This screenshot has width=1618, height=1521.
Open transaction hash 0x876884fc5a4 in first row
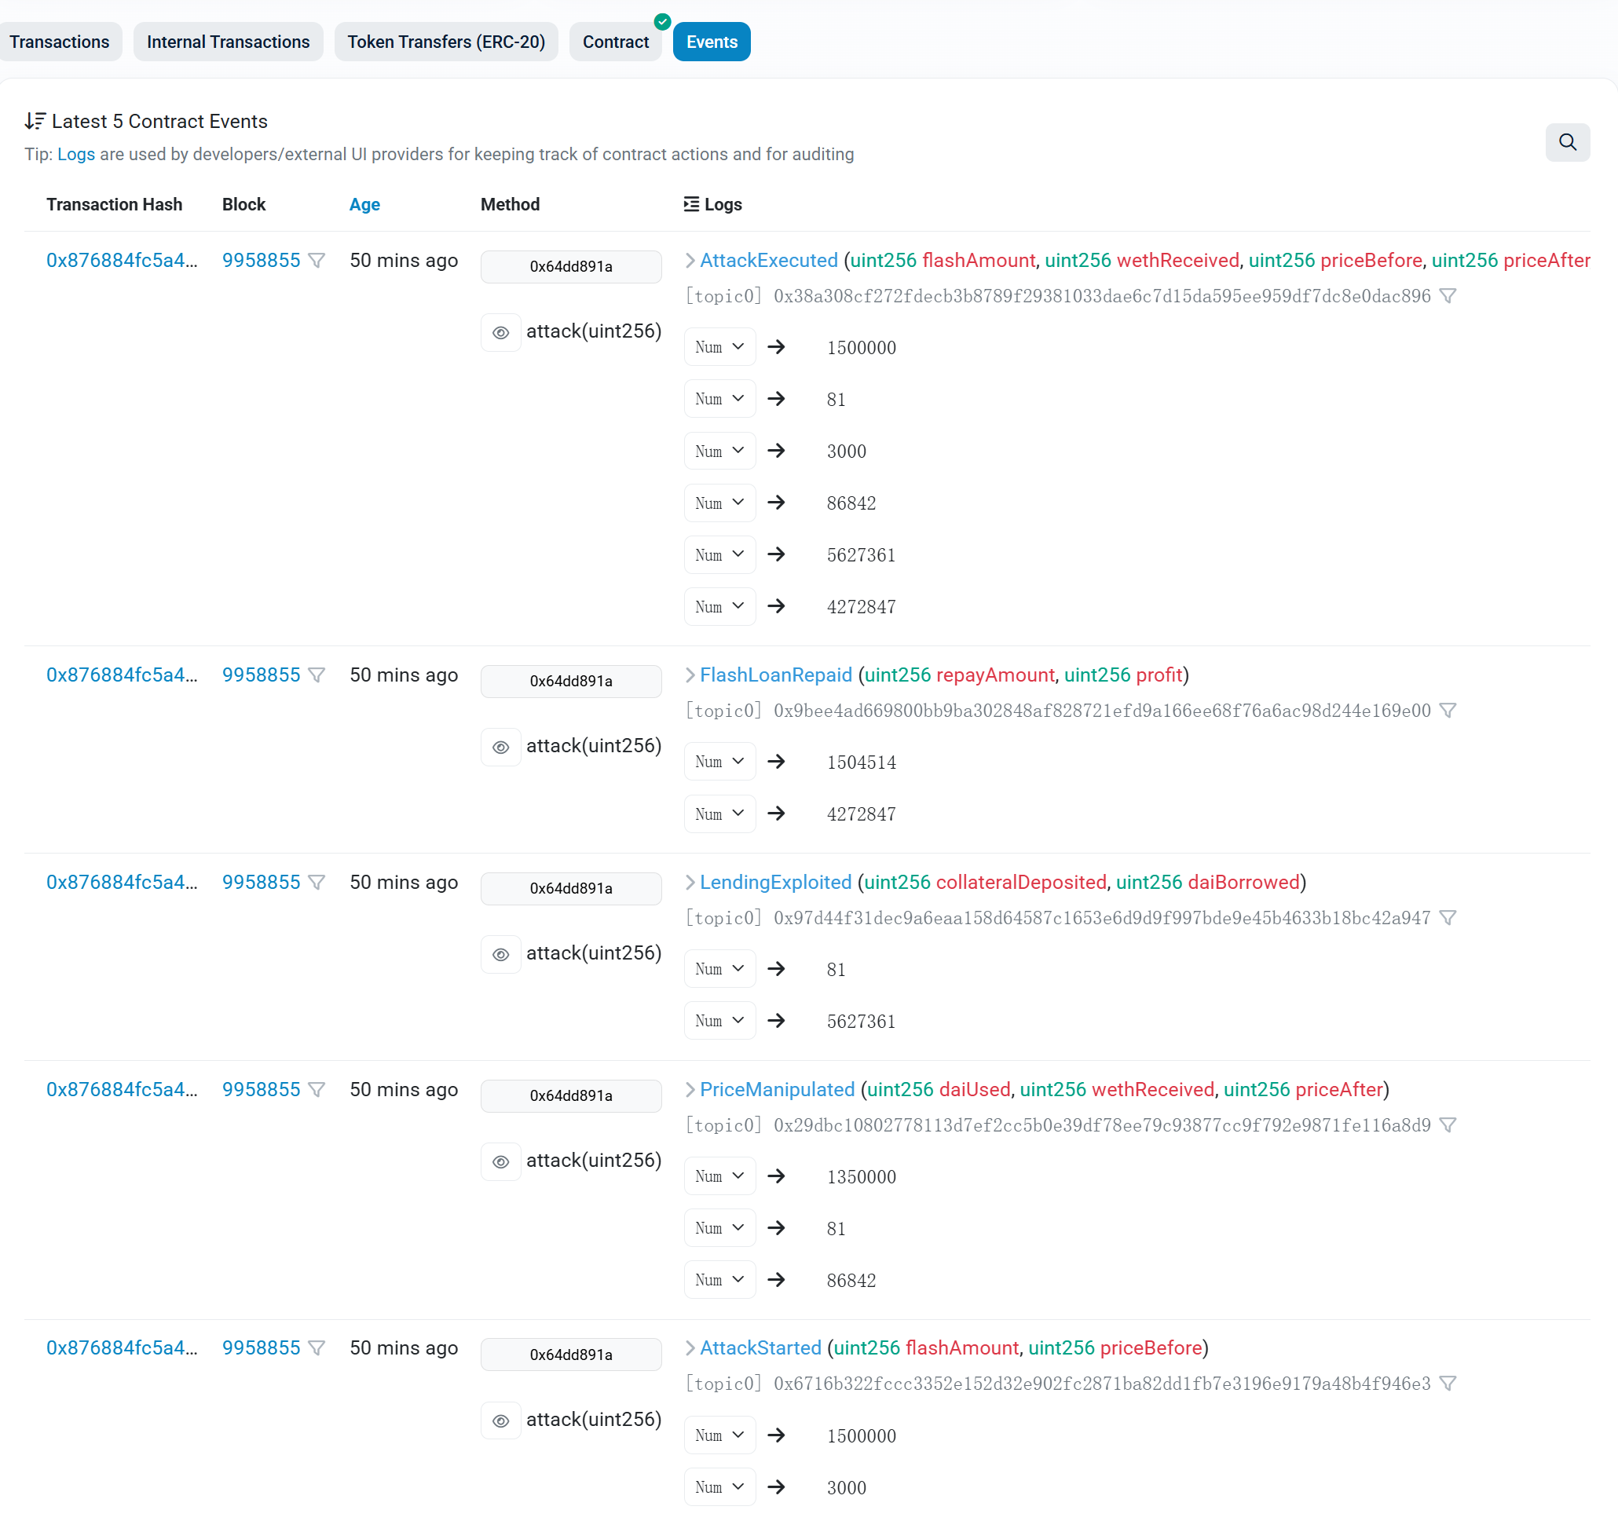[121, 261]
